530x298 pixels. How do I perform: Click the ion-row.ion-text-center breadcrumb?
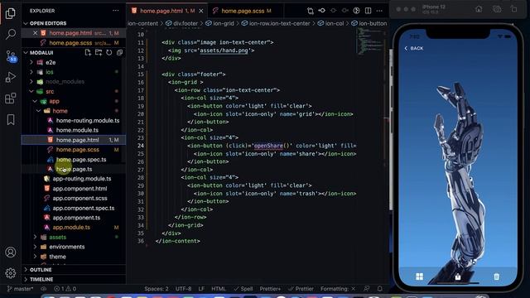click(276, 23)
